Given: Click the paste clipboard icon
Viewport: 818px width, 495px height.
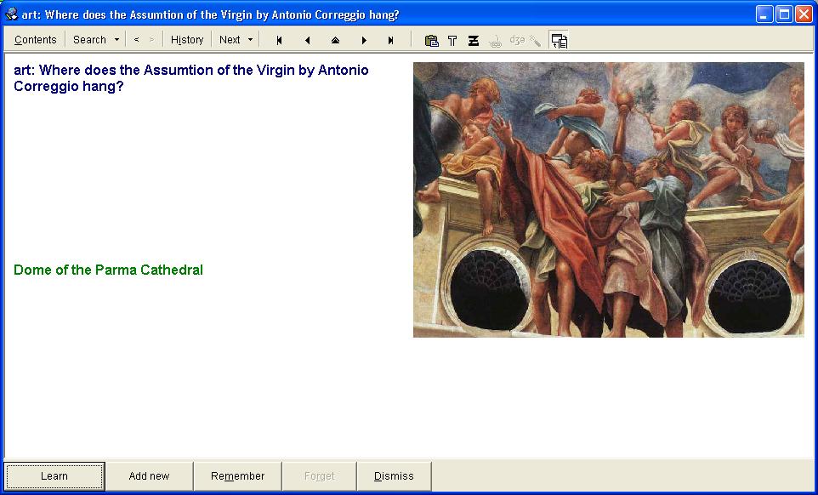Looking at the screenshot, I should [432, 40].
